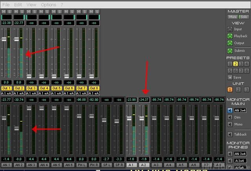
Task: Open Monitor Main AN 3+4 output selector
Action: [x=240, y=110]
